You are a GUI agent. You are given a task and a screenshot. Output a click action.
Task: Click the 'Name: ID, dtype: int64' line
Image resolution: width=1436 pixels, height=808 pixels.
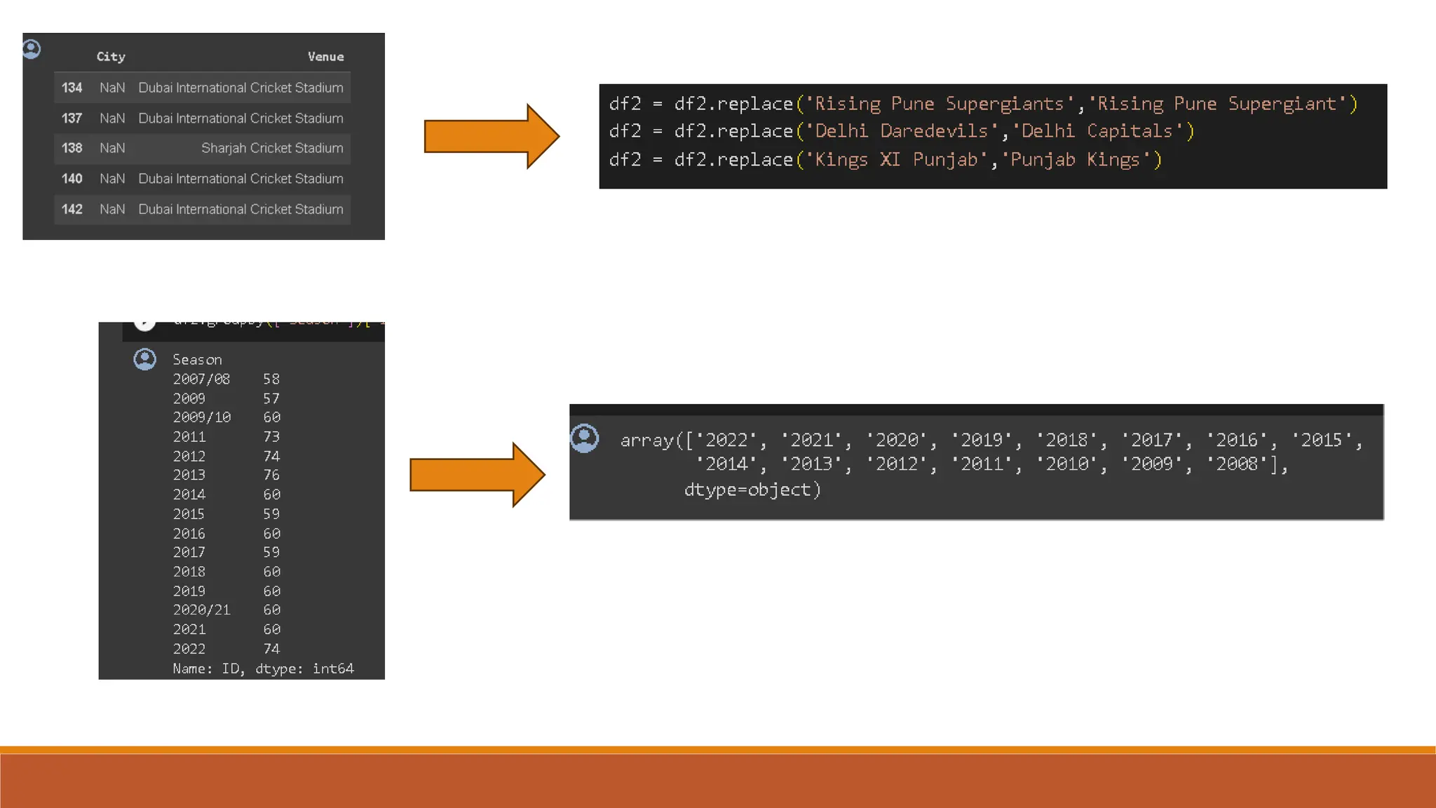tap(263, 668)
